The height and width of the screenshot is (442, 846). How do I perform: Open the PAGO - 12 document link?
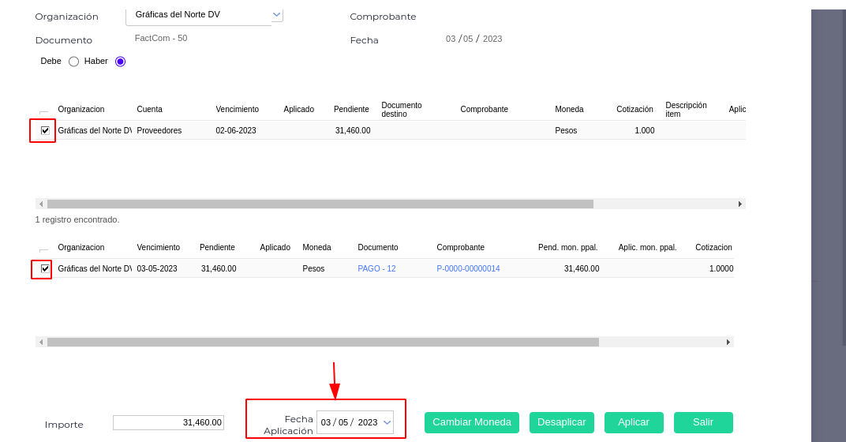point(376,268)
